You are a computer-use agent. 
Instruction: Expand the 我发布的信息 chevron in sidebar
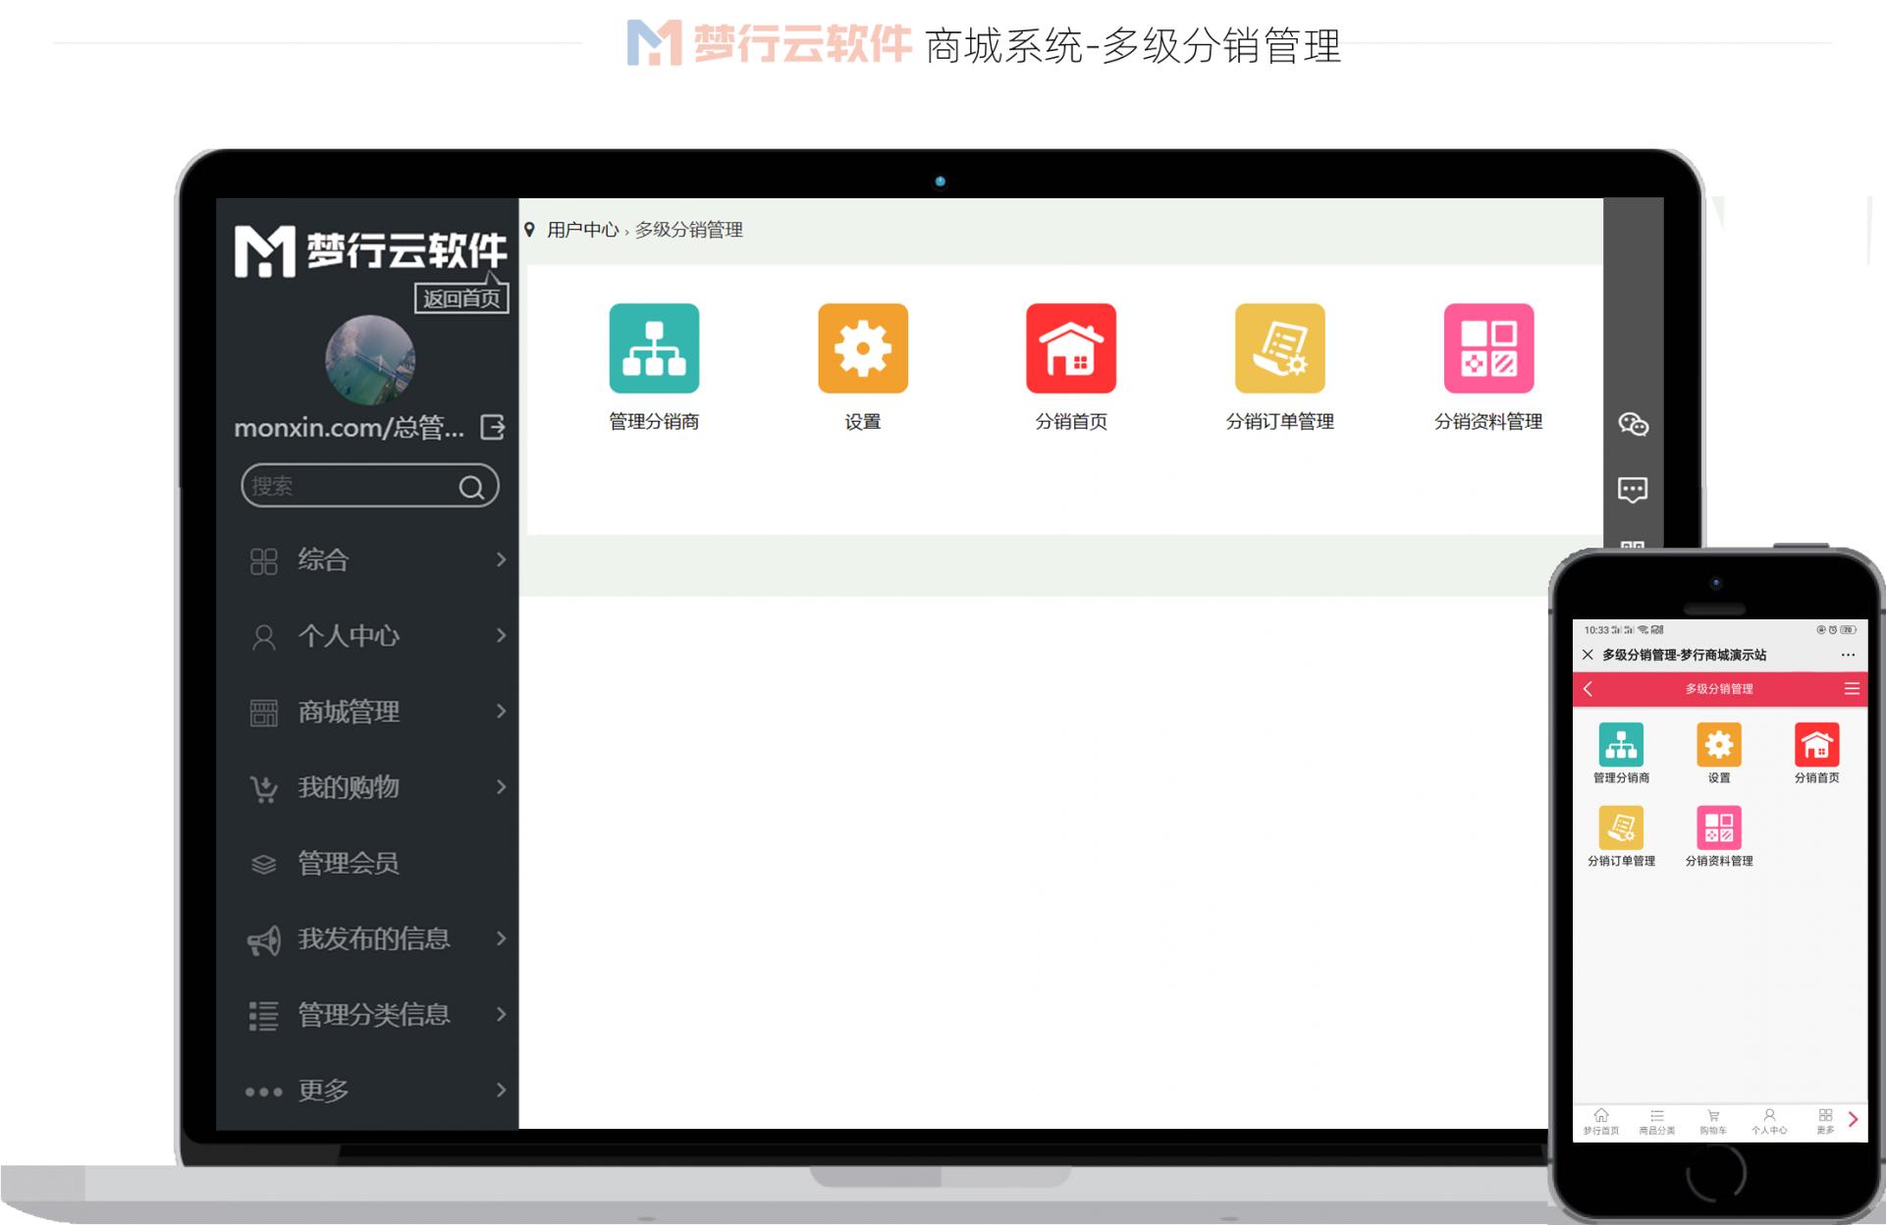pos(501,938)
